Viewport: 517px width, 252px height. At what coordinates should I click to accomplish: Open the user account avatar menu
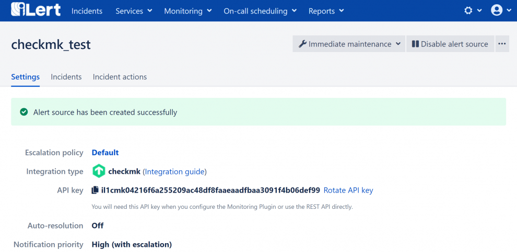pos(501,10)
